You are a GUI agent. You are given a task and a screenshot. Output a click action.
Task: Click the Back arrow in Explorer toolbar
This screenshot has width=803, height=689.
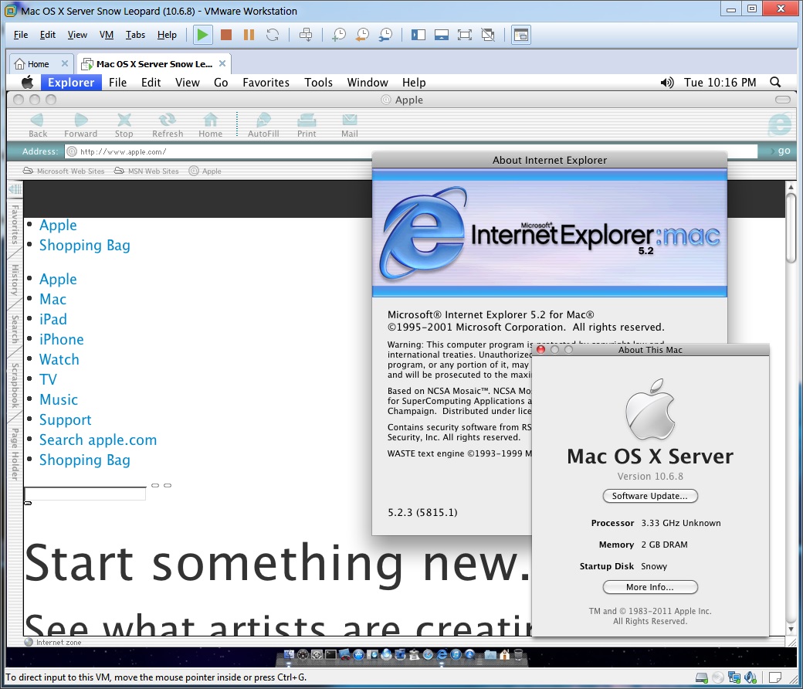(x=37, y=125)
